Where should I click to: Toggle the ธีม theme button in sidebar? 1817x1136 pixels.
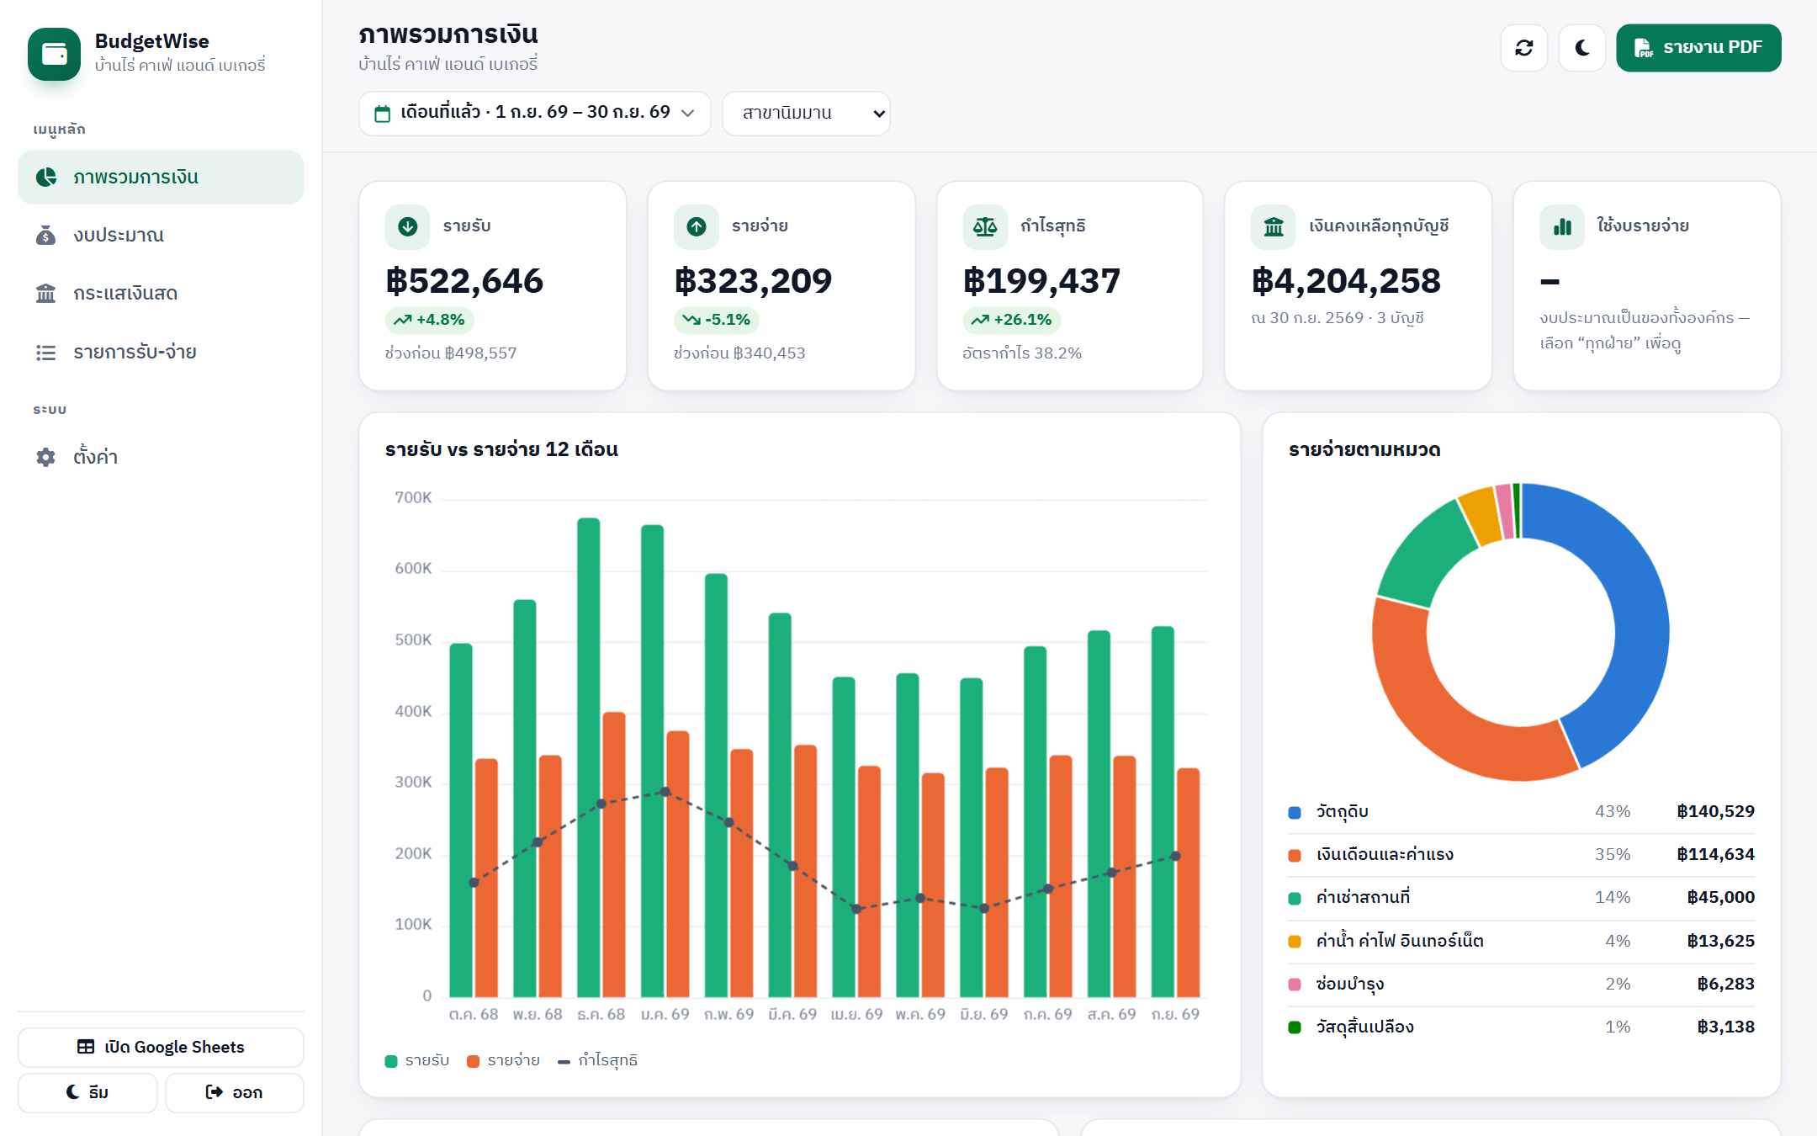point(87,1092)
